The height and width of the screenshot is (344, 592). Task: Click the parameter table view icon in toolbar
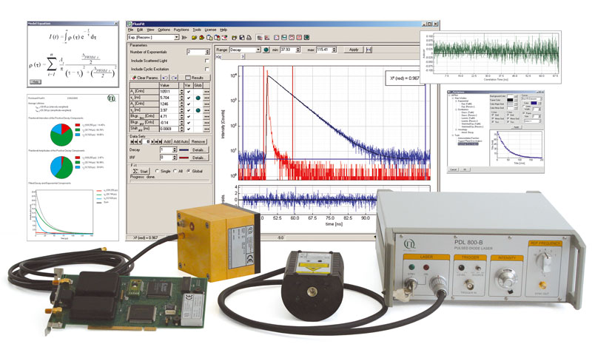point(260,38)
